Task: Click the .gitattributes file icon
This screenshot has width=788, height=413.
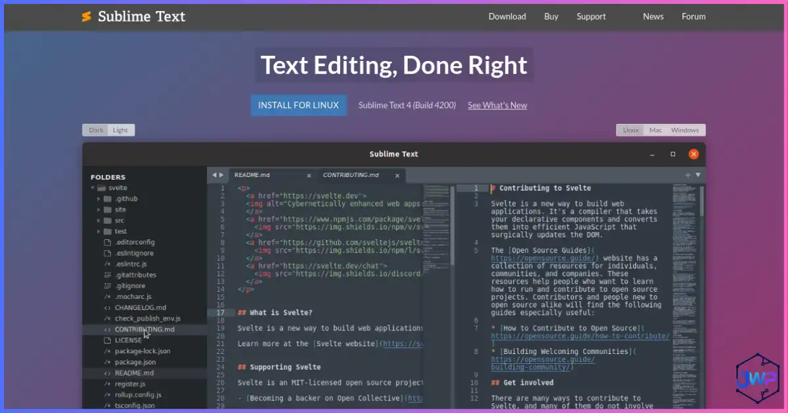Action: [x=108, y=275]
